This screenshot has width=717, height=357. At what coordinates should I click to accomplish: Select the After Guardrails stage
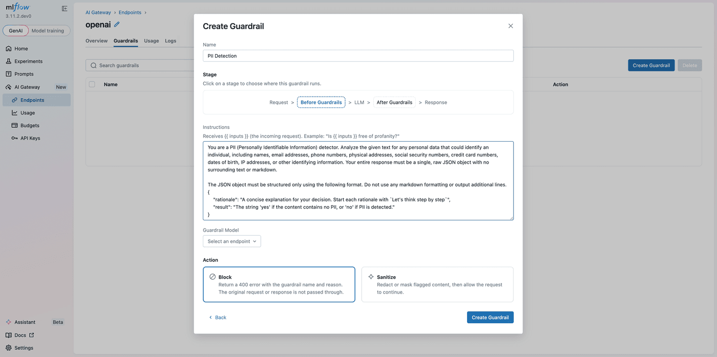tap(394, 102)
